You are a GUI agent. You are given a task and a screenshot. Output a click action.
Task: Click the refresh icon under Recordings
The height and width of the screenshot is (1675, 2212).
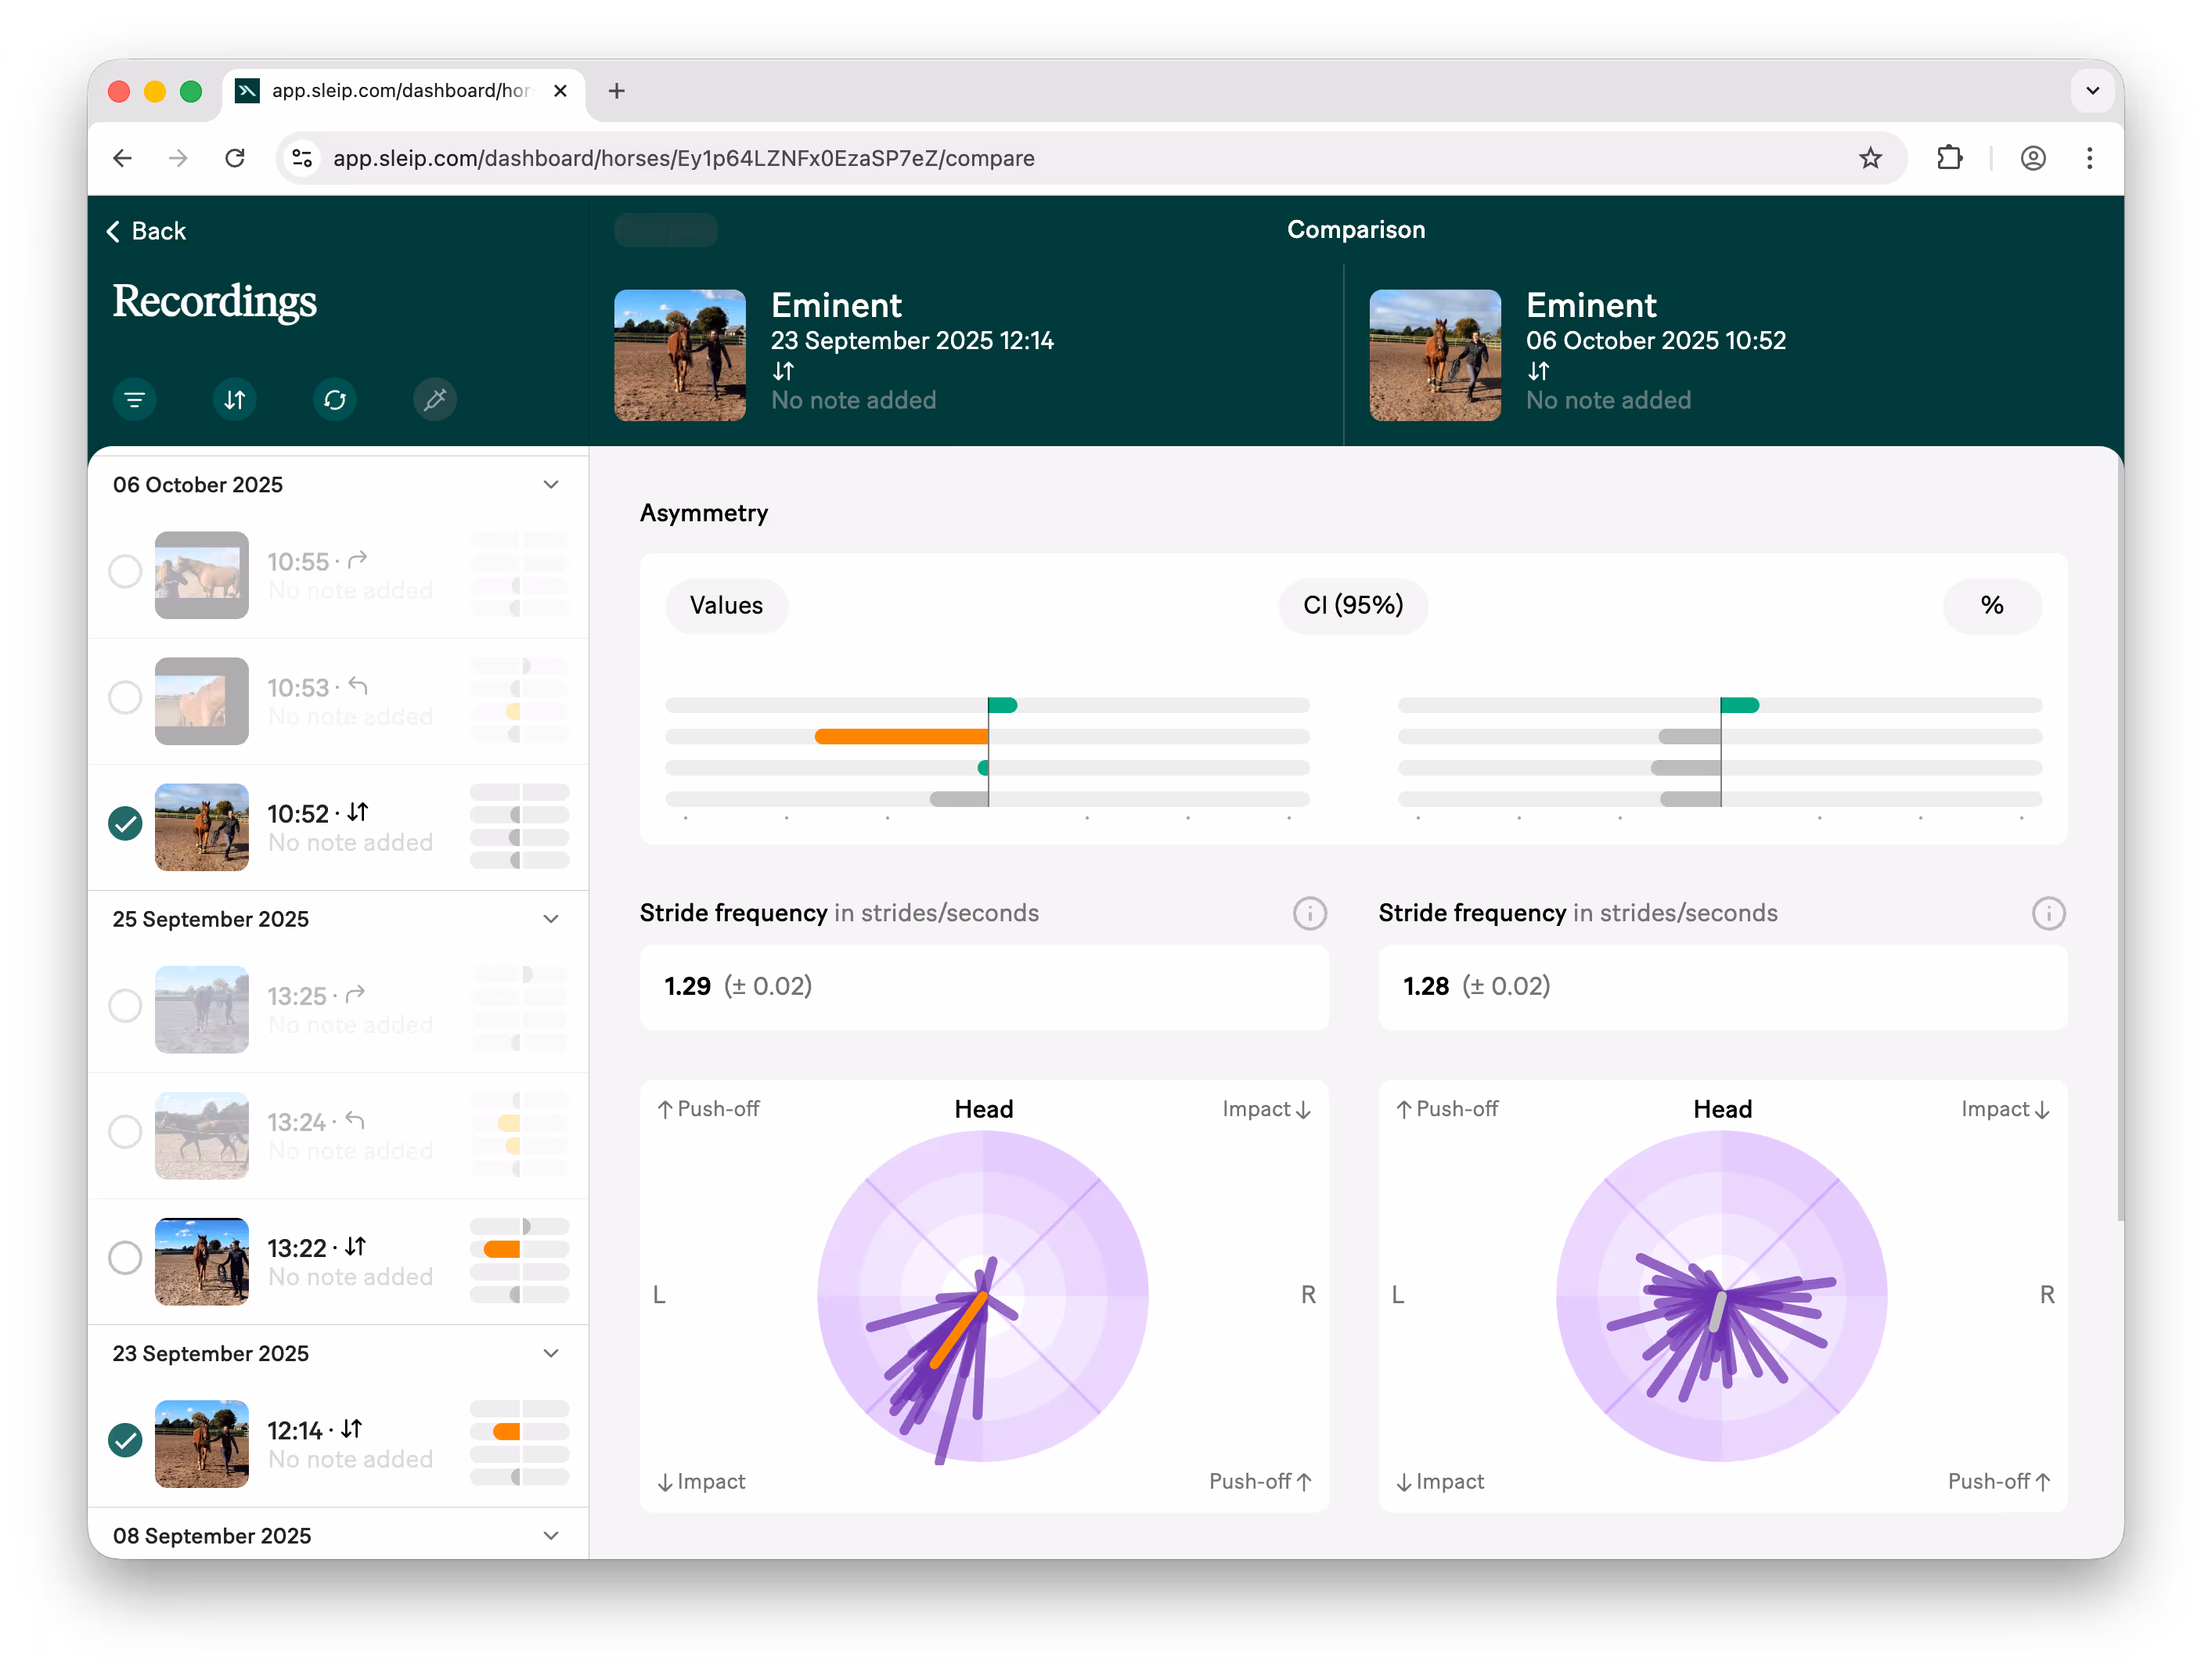click(335, 400)
